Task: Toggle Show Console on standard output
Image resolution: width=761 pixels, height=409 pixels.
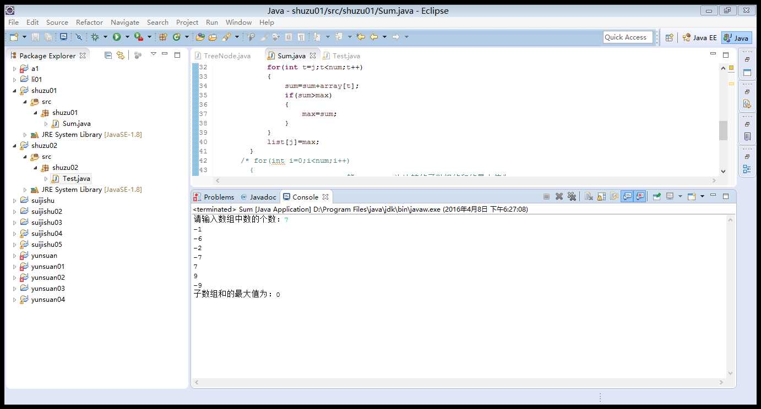Action: [627, 196]
